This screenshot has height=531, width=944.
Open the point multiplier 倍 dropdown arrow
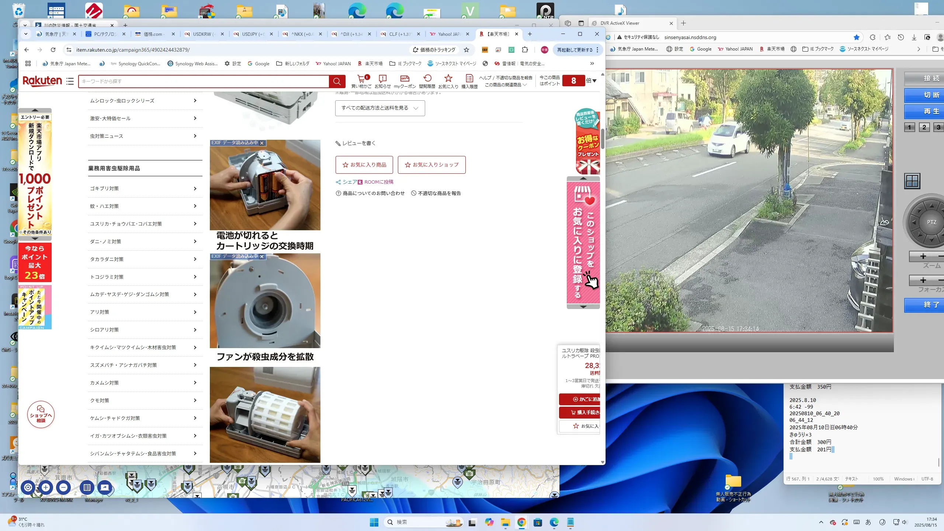[x=594, y=81]
